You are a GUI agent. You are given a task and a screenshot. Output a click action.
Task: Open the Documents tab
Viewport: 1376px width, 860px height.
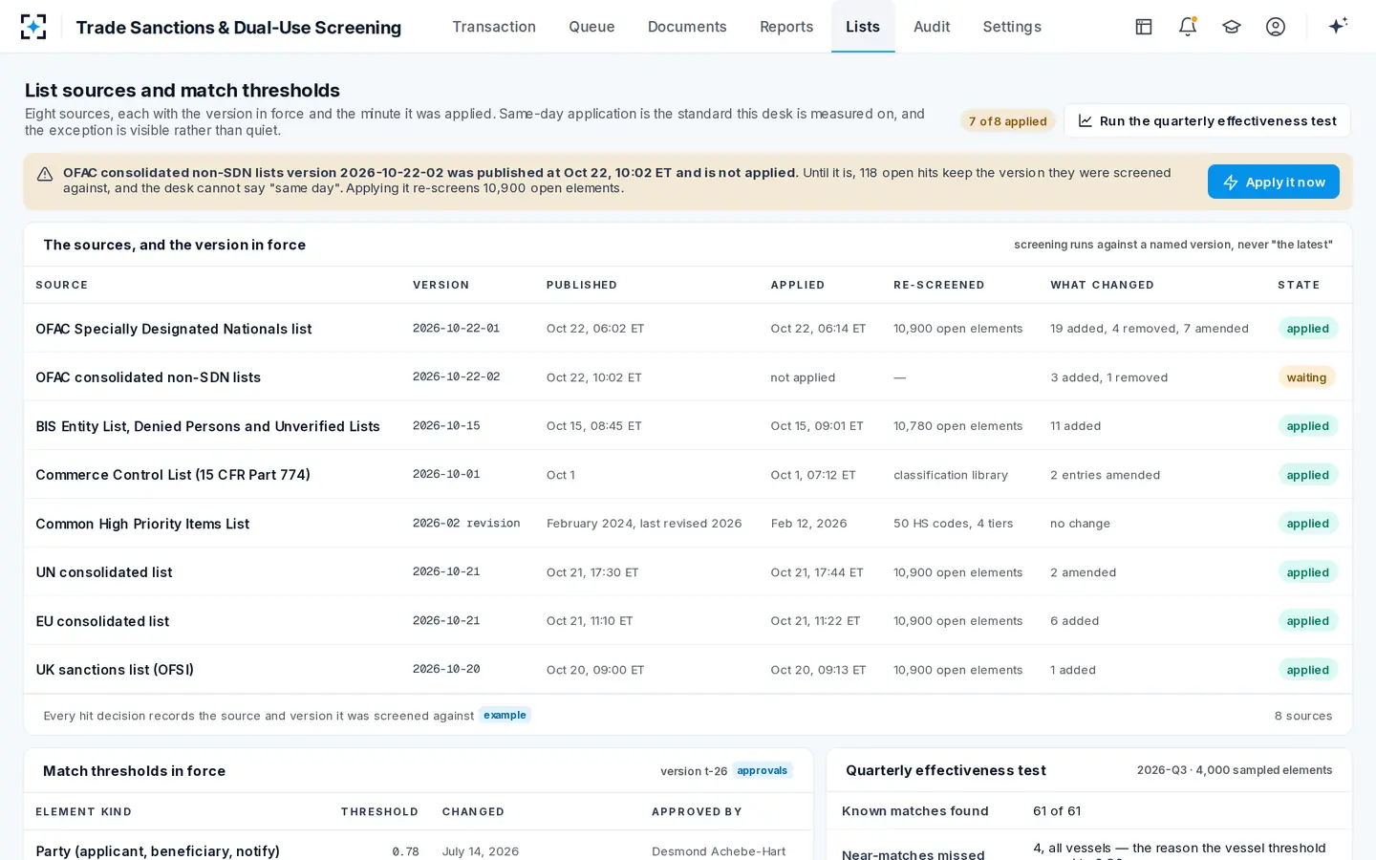(687, 27)
